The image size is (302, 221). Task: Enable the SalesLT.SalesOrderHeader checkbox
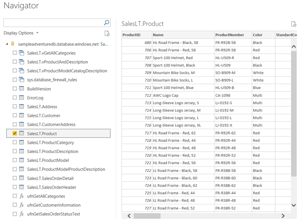(14, 187)
